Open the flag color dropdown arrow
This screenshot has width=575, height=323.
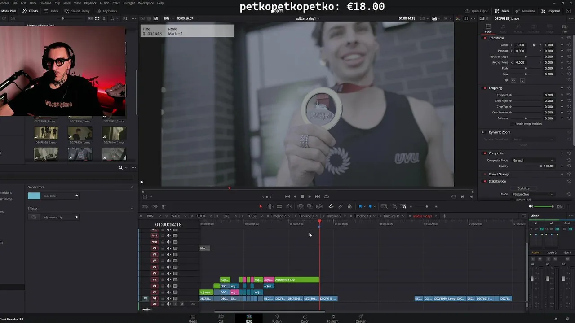[x=364, y=207]
